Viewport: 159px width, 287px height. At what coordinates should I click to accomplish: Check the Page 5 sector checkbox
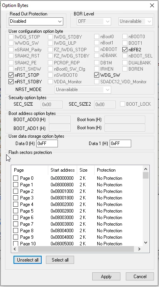click(x=16, y=211)
